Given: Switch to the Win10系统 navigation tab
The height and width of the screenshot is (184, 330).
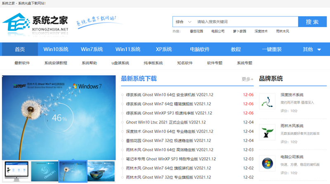Looking at the screenshot, I should (56, 49).
